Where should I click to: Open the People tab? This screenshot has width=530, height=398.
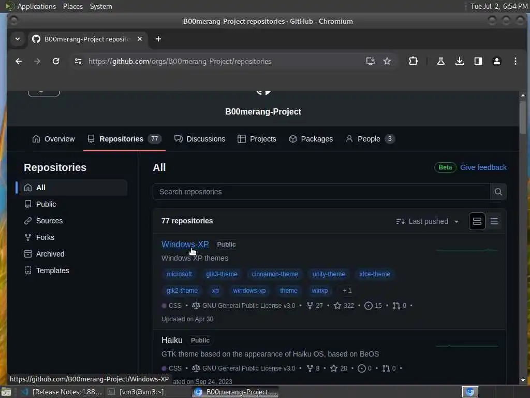(x=370, y=139)
